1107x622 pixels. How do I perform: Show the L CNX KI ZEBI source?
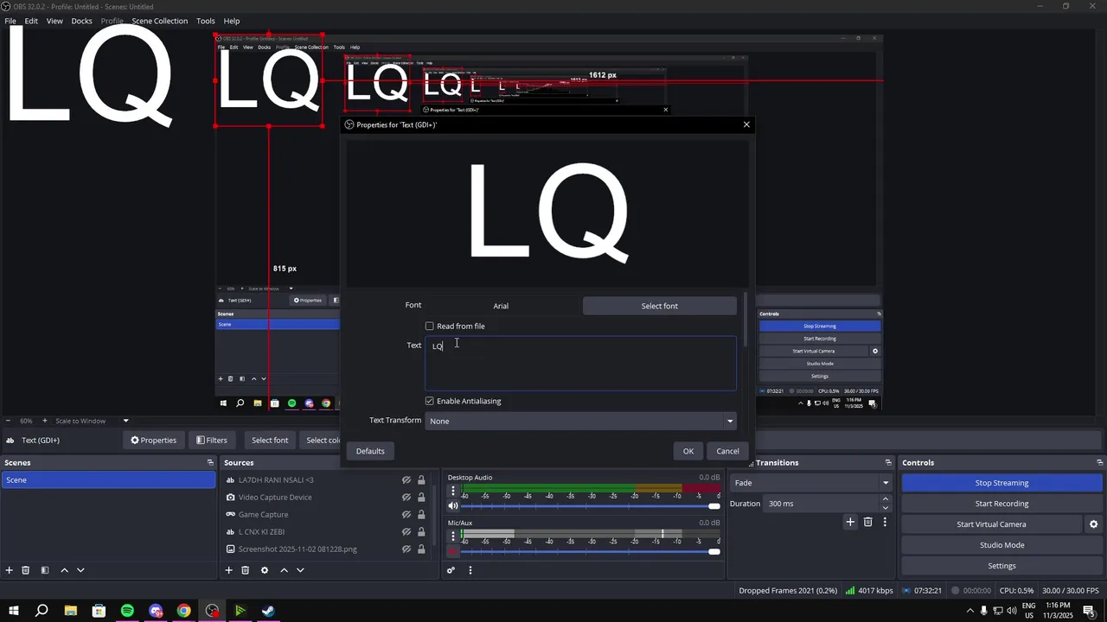[406, 532]
